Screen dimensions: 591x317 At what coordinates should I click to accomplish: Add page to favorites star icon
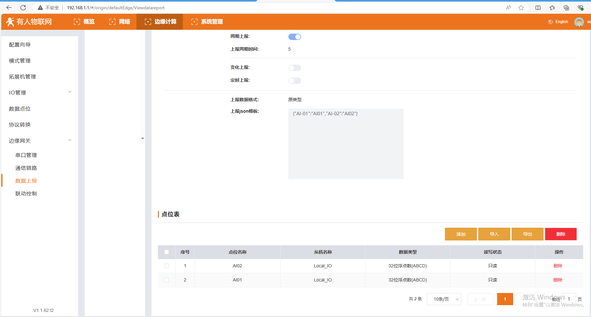521,8
